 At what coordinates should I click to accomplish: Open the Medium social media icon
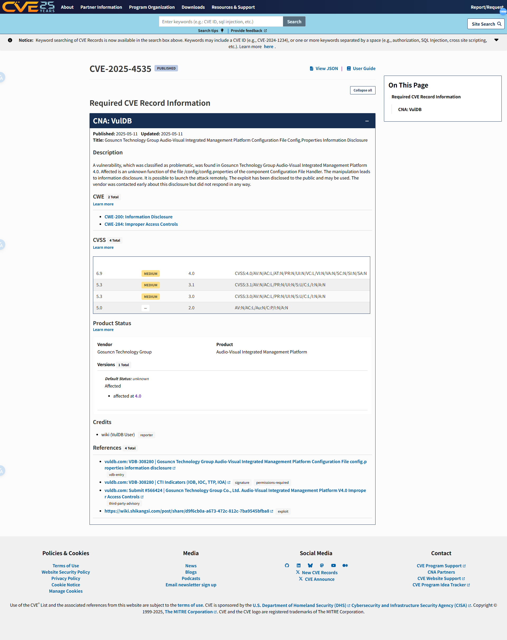click(345, 565)
